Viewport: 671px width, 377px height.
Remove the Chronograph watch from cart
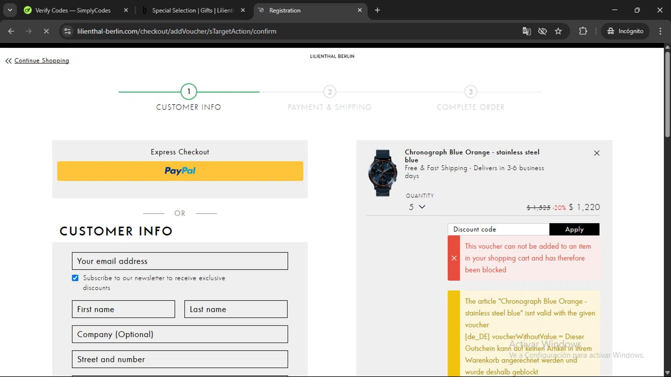click(x=597, y=153)
